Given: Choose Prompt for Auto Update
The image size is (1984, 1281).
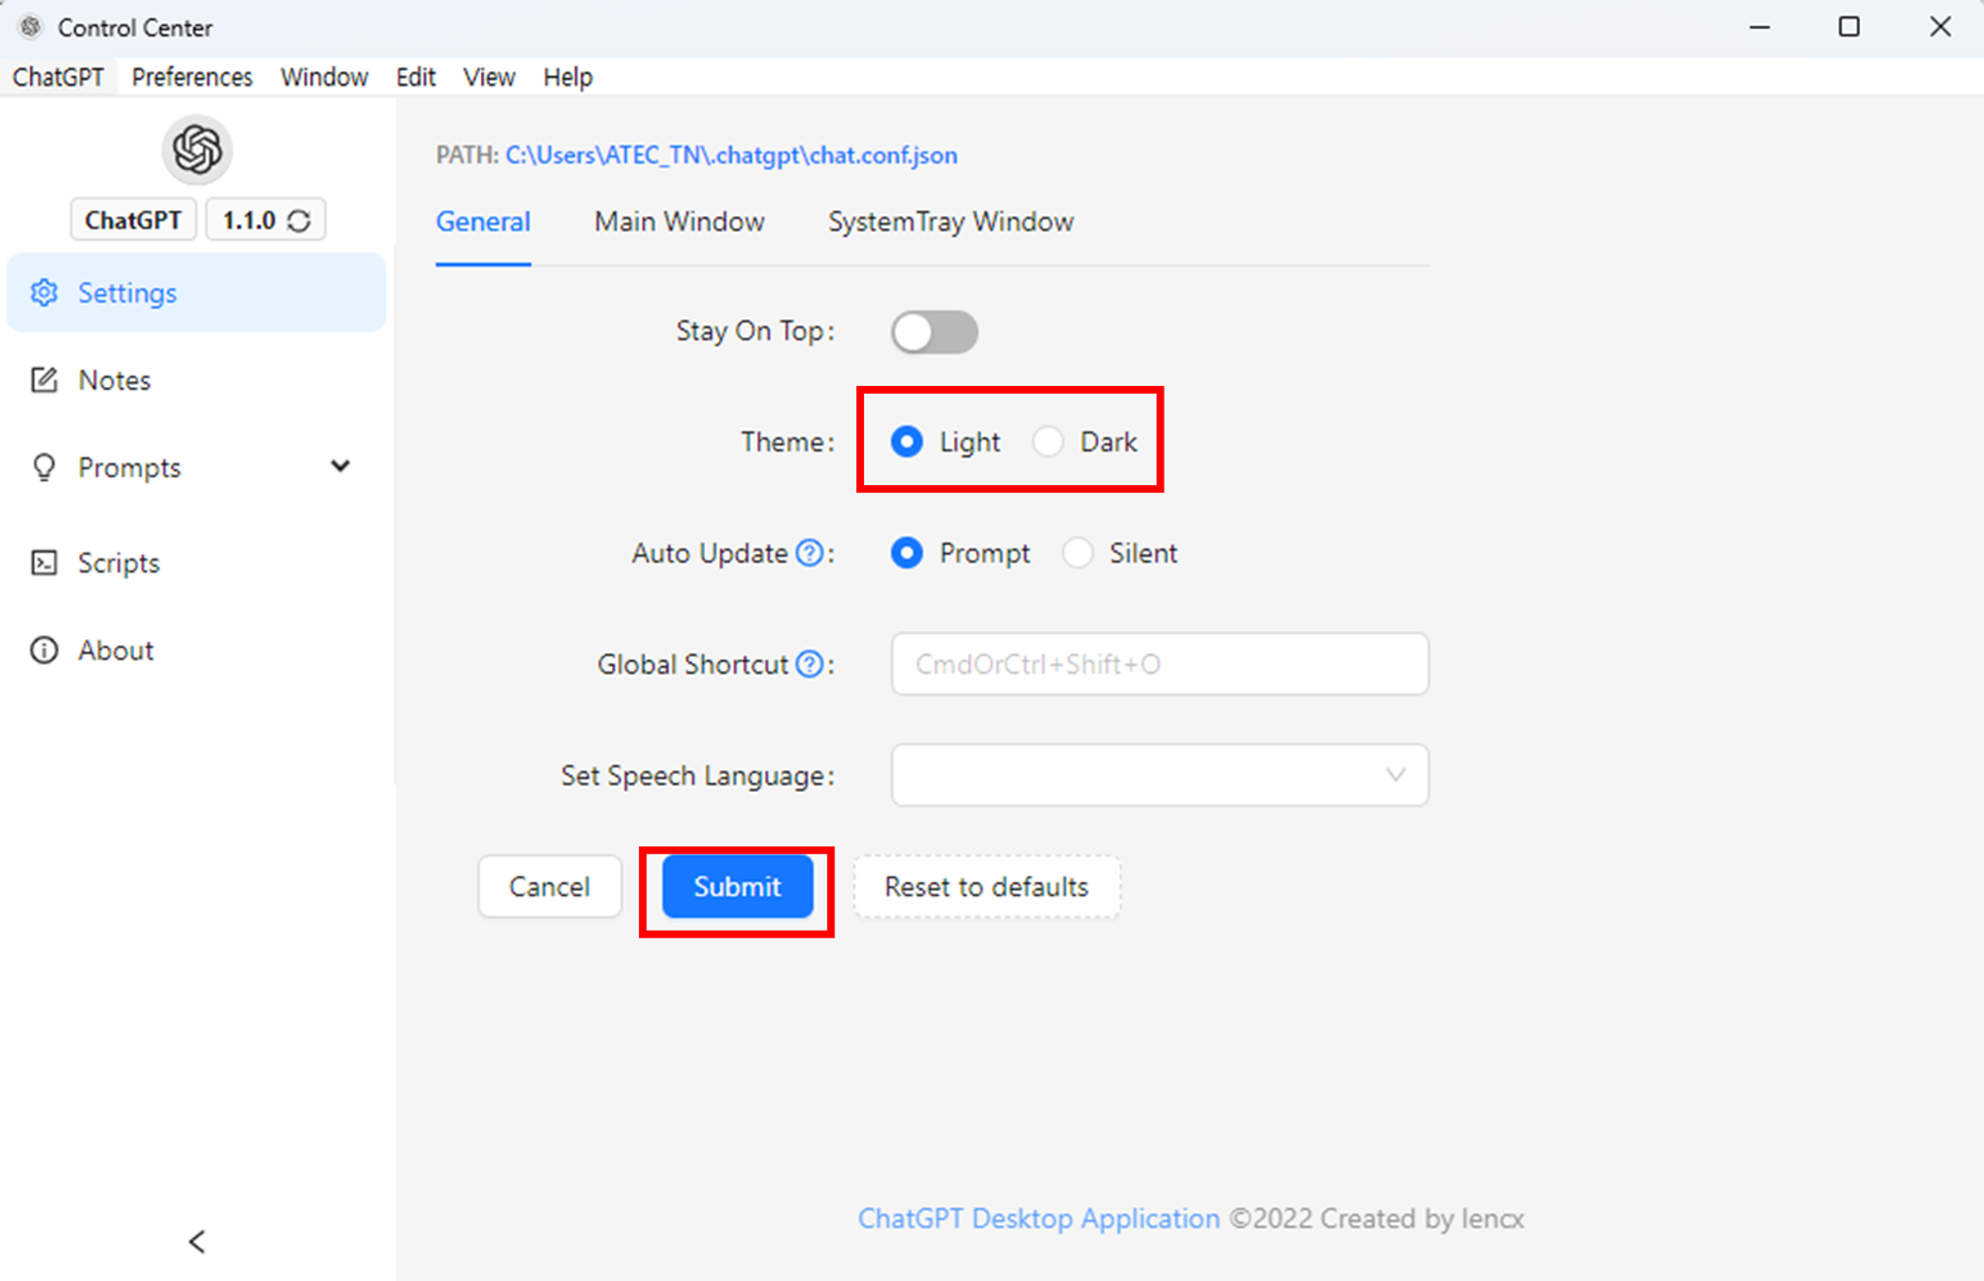Looking at the screenshot, I should (x=907, y=553).
